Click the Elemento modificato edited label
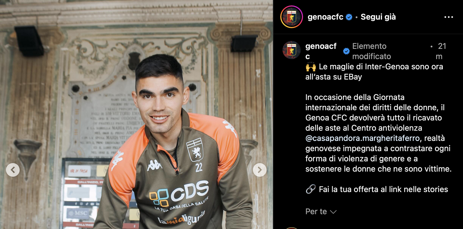The height and width of the screenshot is (229, 463). pyautogui.click(x=371, y=51)
